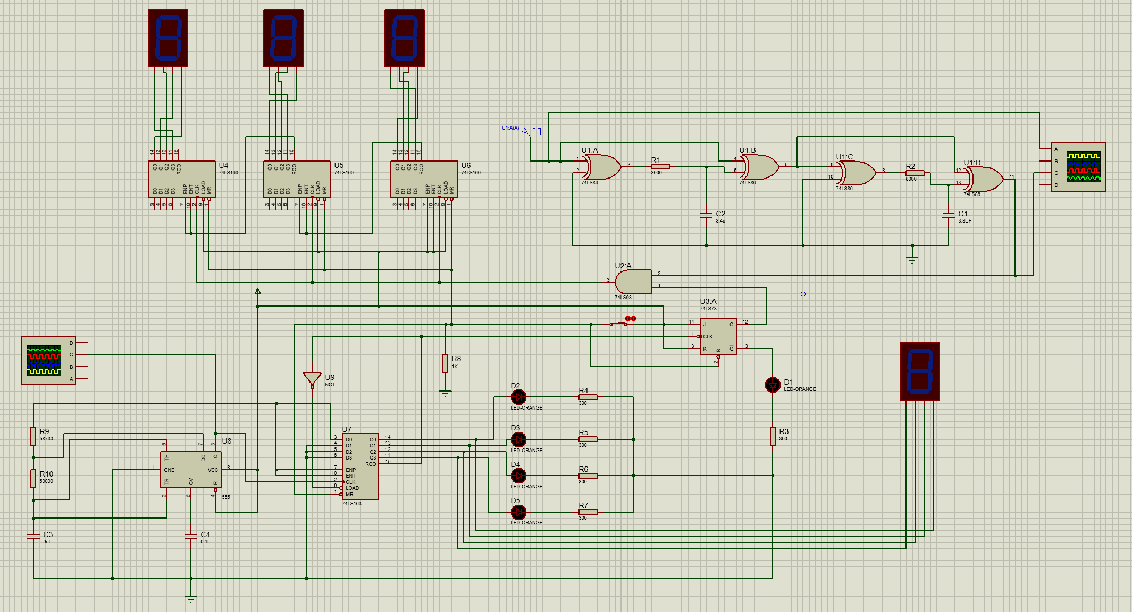The height and width of the screenshot is (612, 1132).
Task: Click the U5 74LS160 counter chip
Action: coord(297,179)
